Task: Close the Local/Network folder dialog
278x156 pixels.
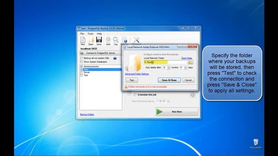Action: click(x=192, y=46)
